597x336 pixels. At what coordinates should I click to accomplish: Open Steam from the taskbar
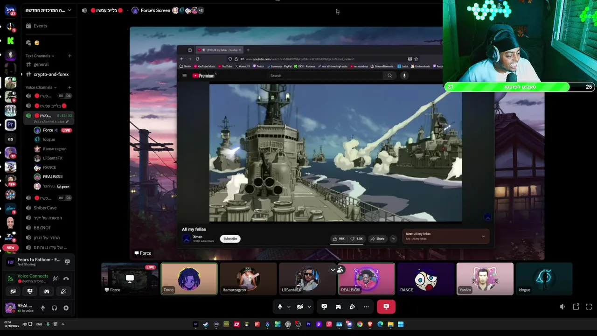(206, 324)
